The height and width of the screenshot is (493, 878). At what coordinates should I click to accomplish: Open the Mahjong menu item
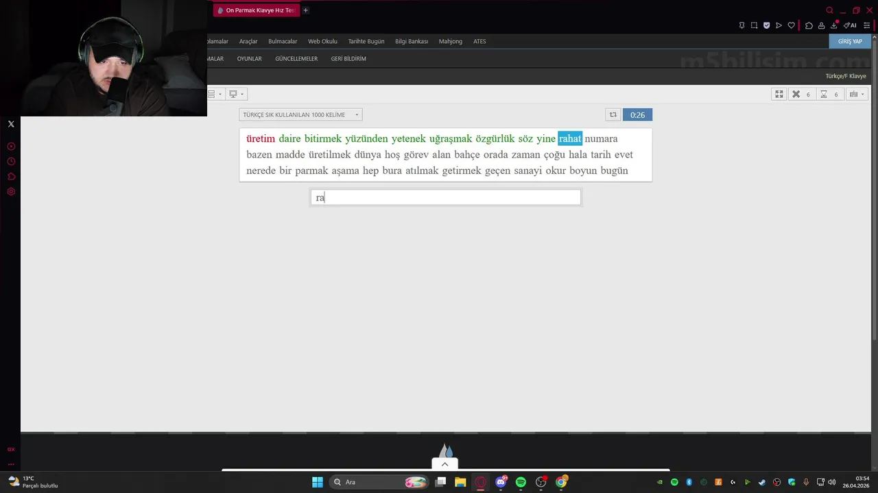click(x=451, y=41)
